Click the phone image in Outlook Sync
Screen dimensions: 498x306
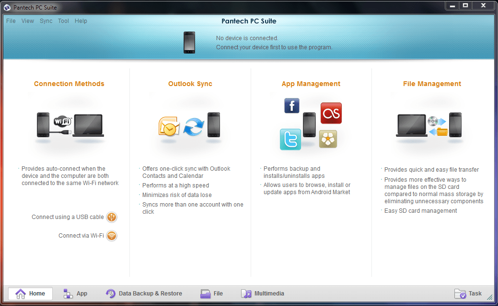click(x=214, y=125)
